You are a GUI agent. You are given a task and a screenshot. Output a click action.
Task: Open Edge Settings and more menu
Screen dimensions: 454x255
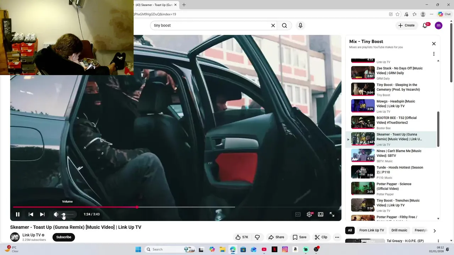pyautogui.click(x=431, y=14)
